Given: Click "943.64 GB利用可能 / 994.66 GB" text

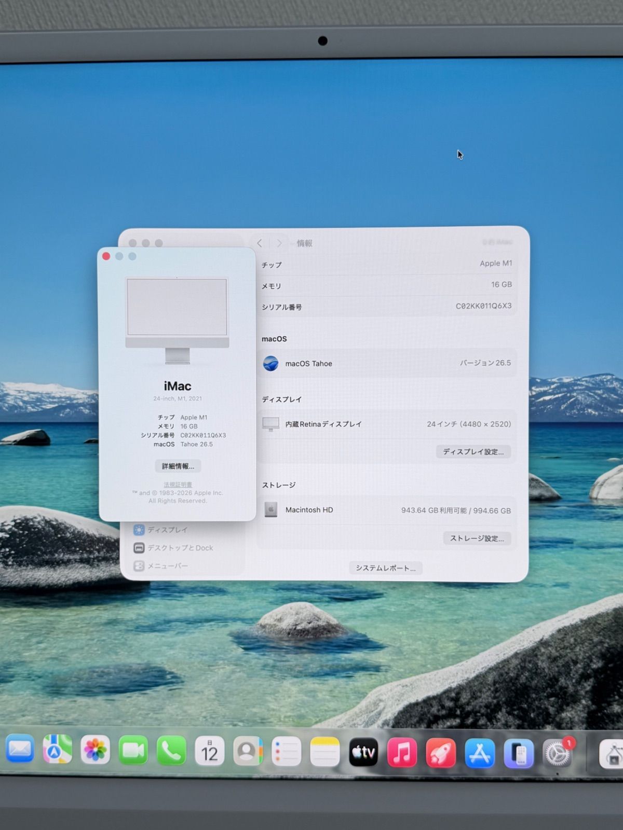Looking at the screenshot, I should 456,510.
